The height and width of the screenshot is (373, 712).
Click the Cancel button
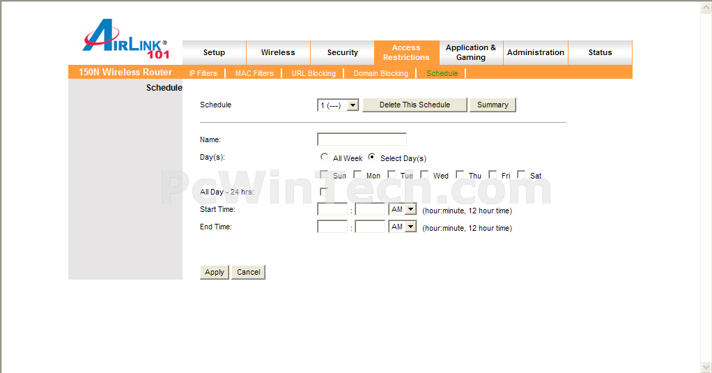(x=249, y=272)
